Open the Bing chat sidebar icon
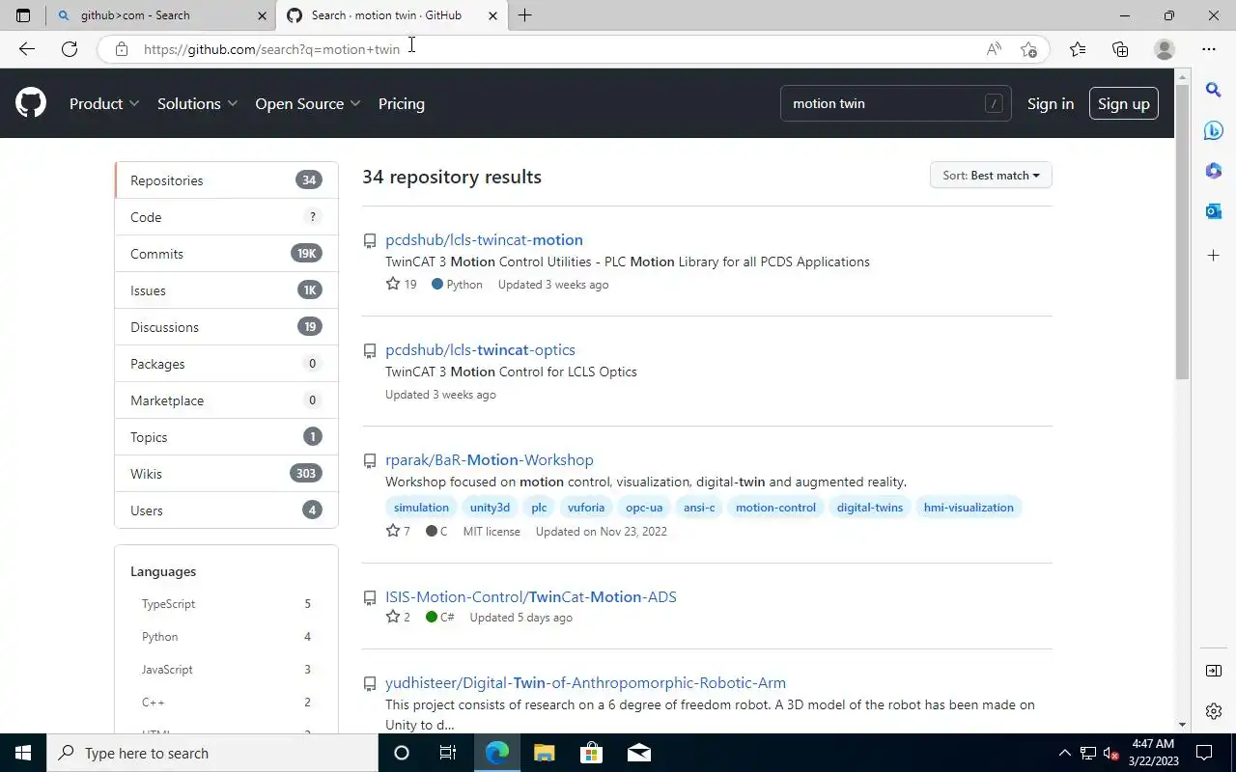Screen dimensions: 1236x772 coord(1214,130)
